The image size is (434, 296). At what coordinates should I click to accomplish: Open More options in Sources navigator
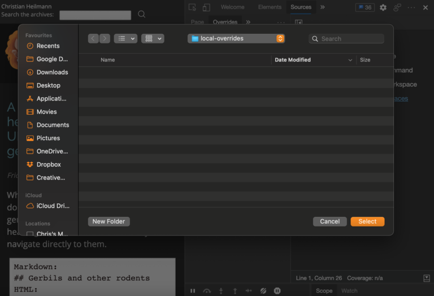[x=281, y=22]
